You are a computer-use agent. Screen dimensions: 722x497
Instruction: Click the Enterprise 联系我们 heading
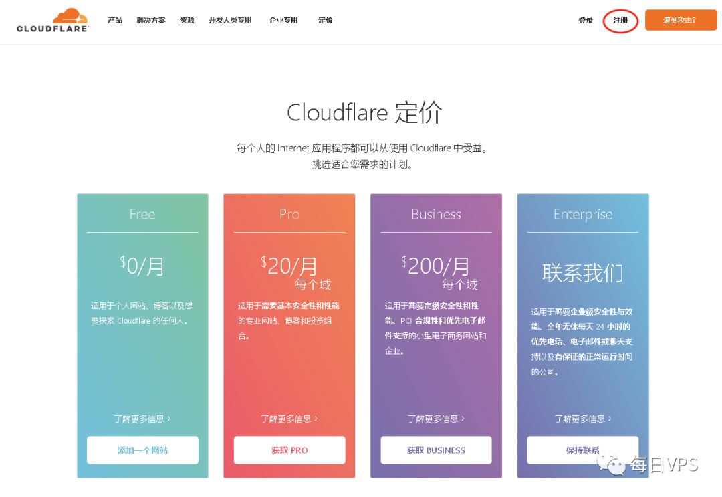[582, 273]
